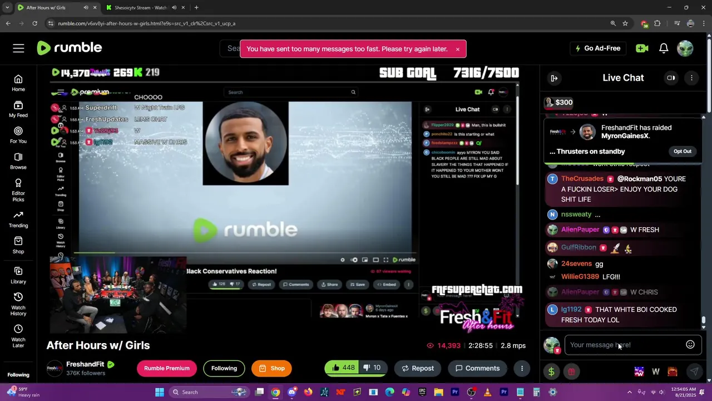Screen dimensions: 712x401
Task: Click the address bar URL
Action: point(147,23)
